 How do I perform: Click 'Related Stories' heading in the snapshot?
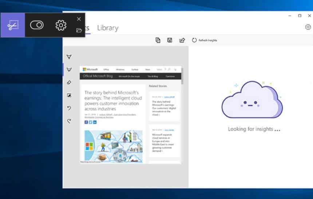(x=158, y=86)
